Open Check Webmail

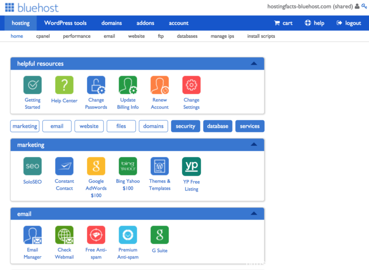pos(64,235)
